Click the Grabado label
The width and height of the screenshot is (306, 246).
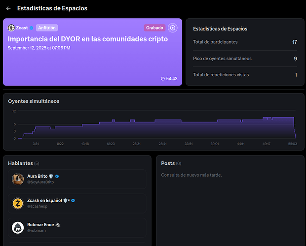154,28
